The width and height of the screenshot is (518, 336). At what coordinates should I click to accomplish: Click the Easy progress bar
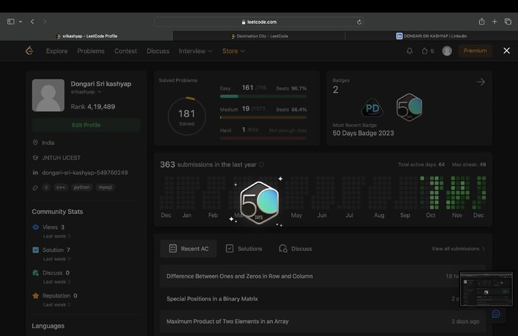(264, 96)
